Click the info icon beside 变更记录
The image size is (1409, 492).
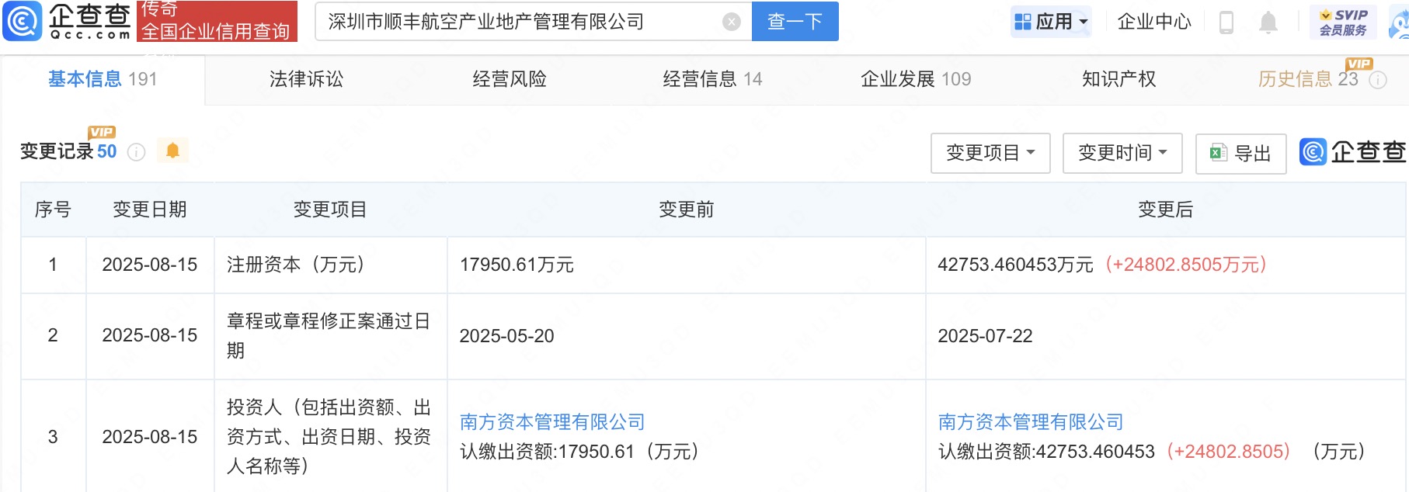coord(136,152)
